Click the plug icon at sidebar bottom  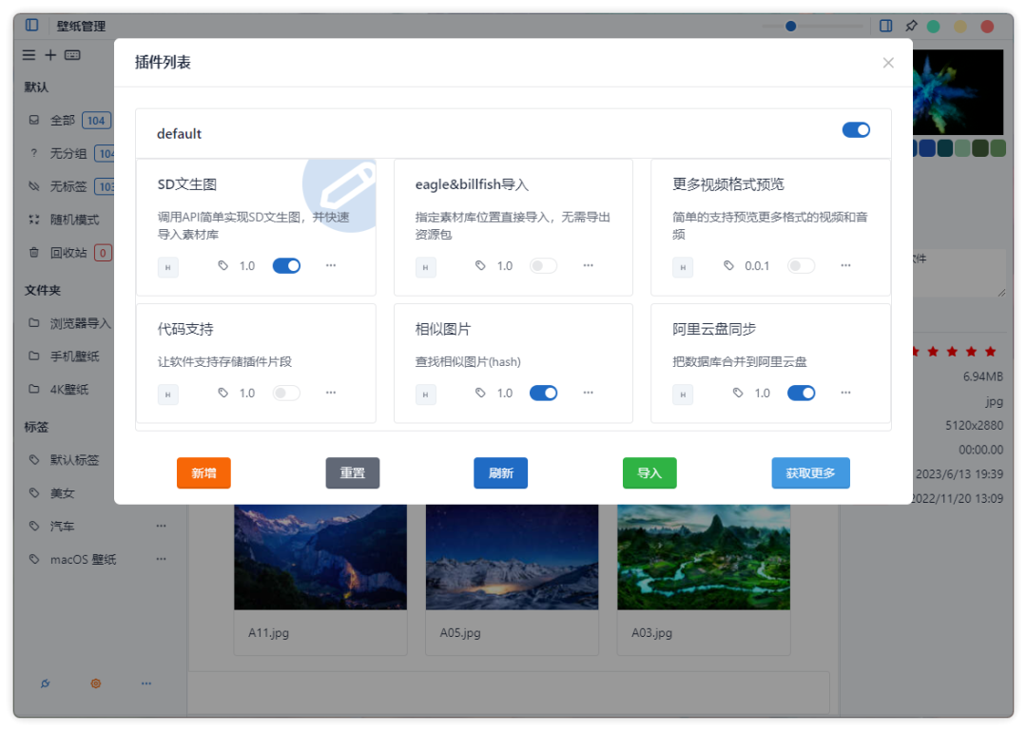[46, 683]
